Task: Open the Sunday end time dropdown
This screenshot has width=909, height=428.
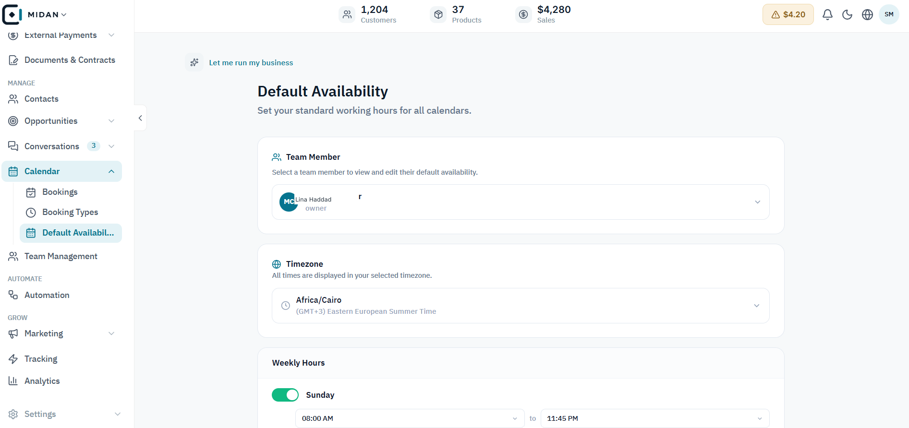Action: [655, 418]
